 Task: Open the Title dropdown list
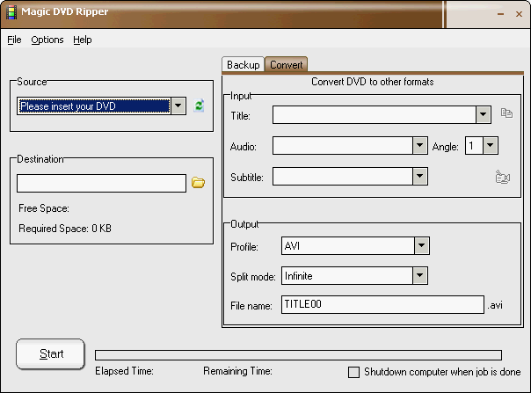(484, 114)
